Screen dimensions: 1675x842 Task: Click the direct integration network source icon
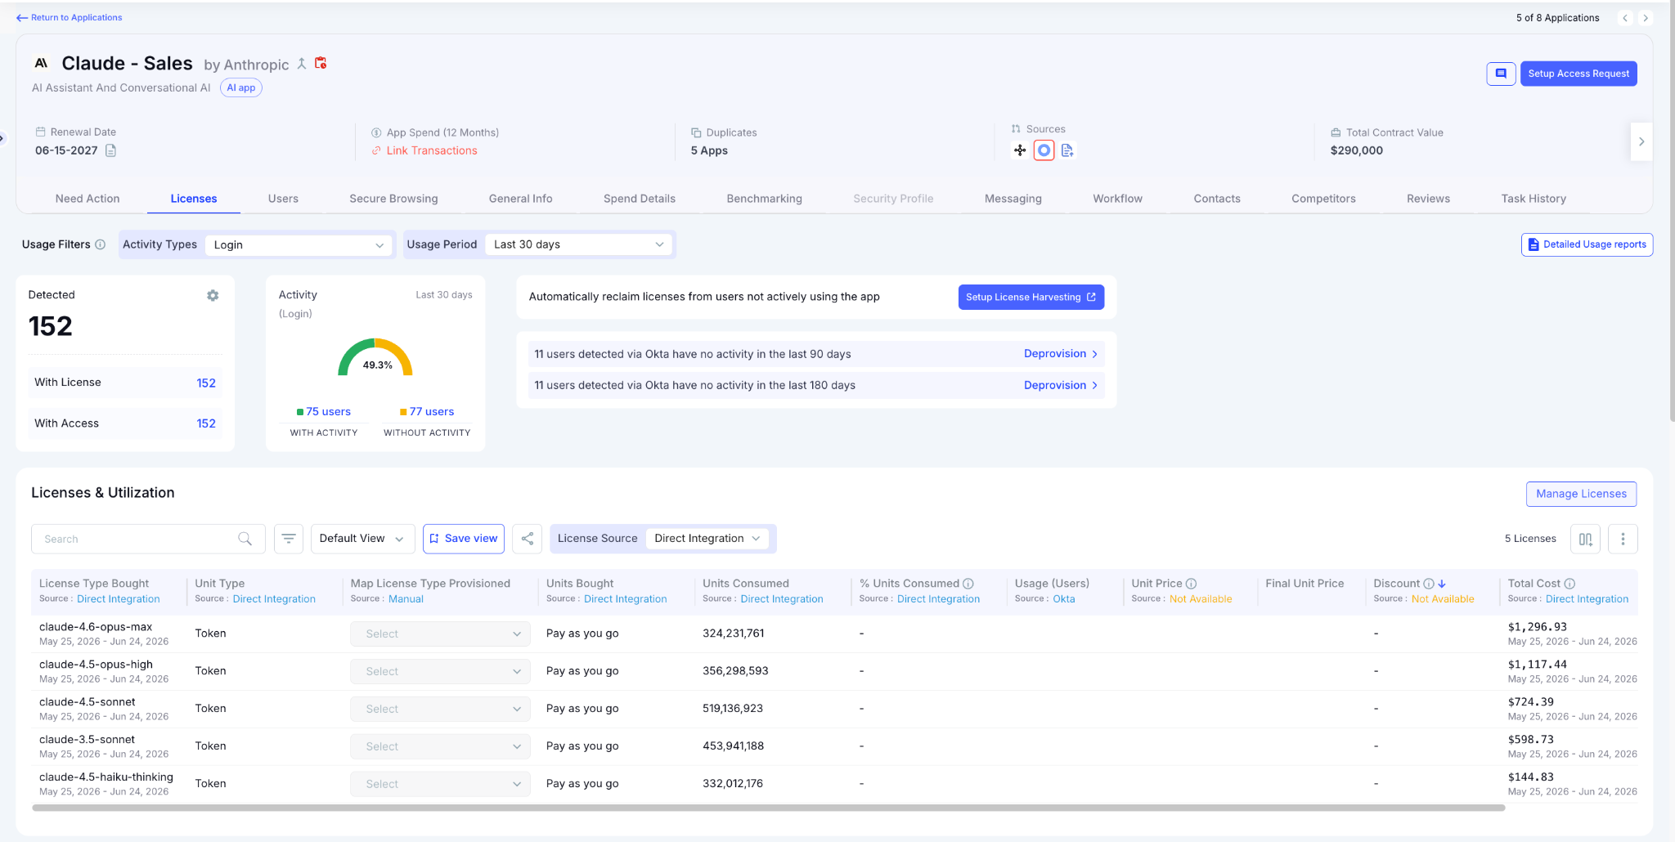coord(1020,150)
